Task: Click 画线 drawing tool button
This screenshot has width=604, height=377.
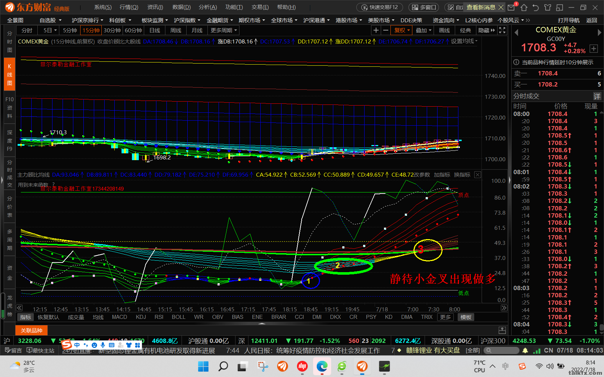Action: click(x=444, y=31)
